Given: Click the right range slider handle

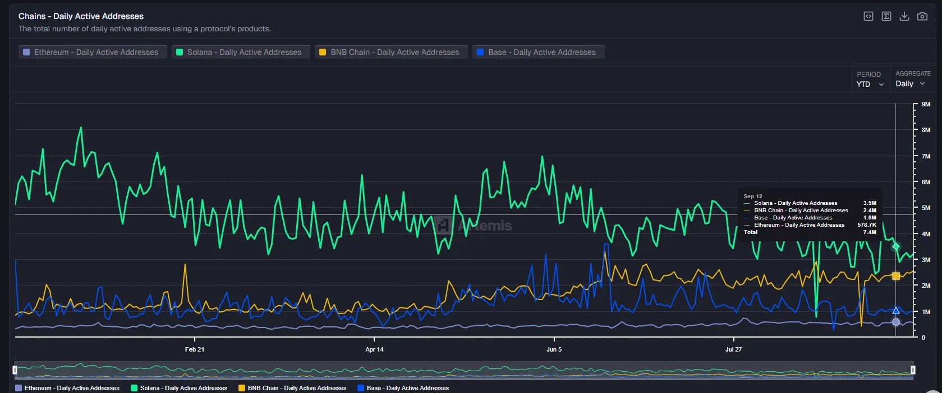Looking at the screenshot, I should (x=913, y=370).
